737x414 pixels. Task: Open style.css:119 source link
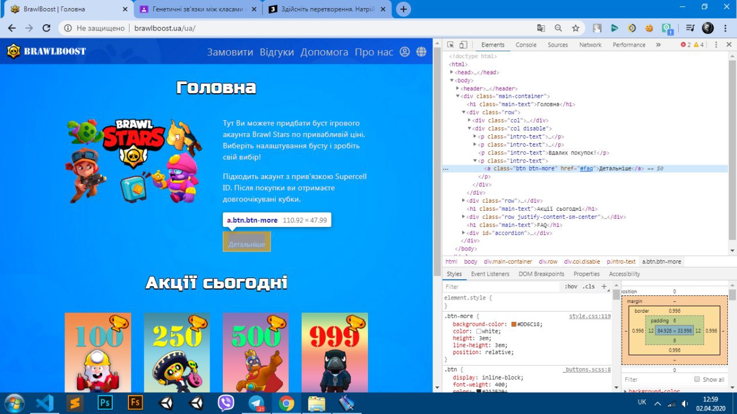tap(590, 316)
